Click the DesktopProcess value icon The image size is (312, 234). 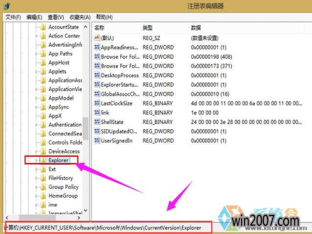tap(97, 75)
